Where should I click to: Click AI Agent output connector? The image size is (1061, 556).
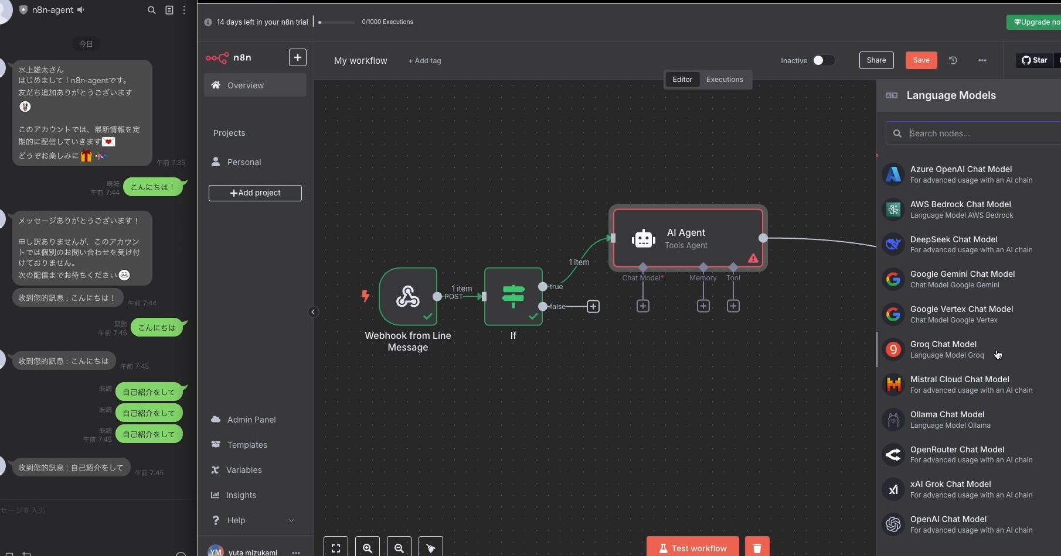(x=763, y=238)
